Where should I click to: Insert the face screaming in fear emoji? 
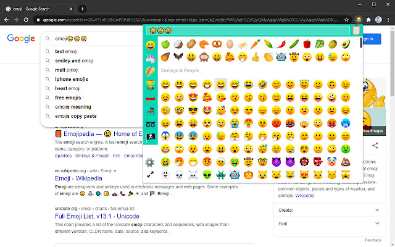(x=165, y=136)
